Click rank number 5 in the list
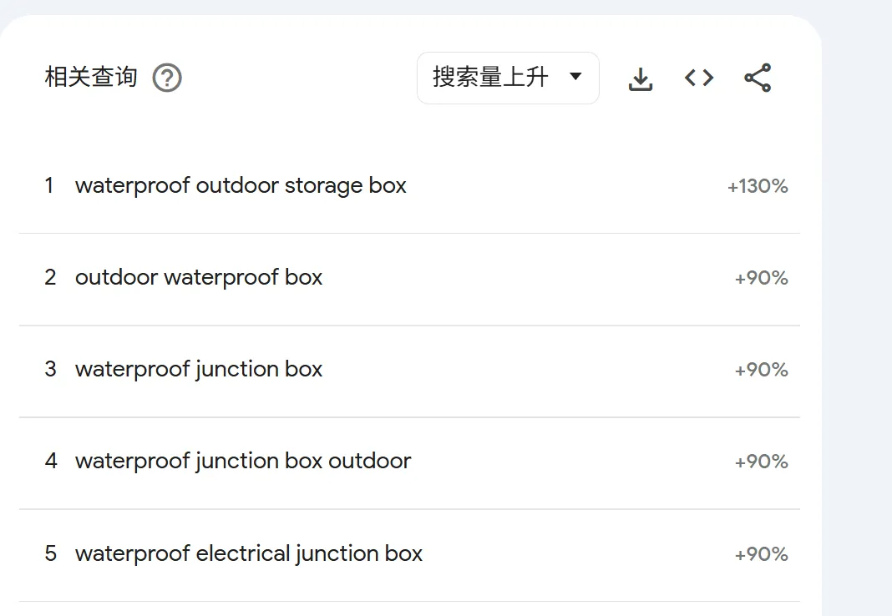The height and width of the screenshot is (616, 892). 50,553
